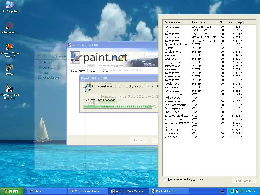Select the SetupFrontEnd.exe process row
The image size is (260, 195).
click(x=203, y=116)
